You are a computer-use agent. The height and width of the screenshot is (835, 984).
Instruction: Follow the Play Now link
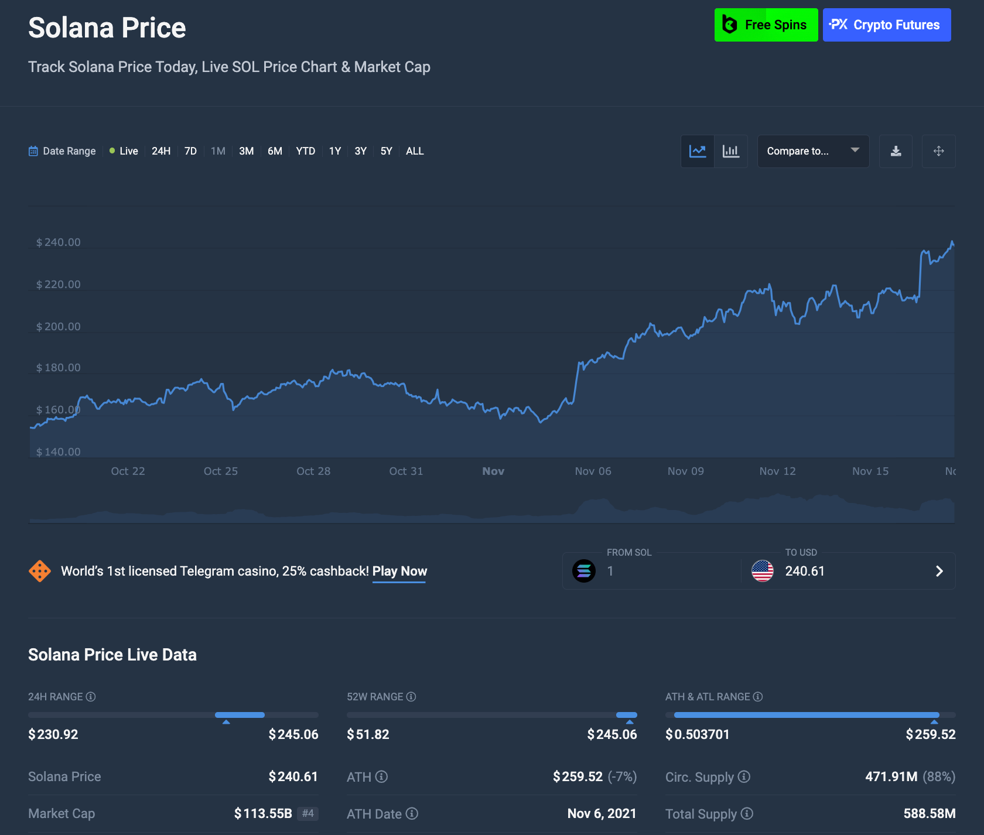(399, 571)
